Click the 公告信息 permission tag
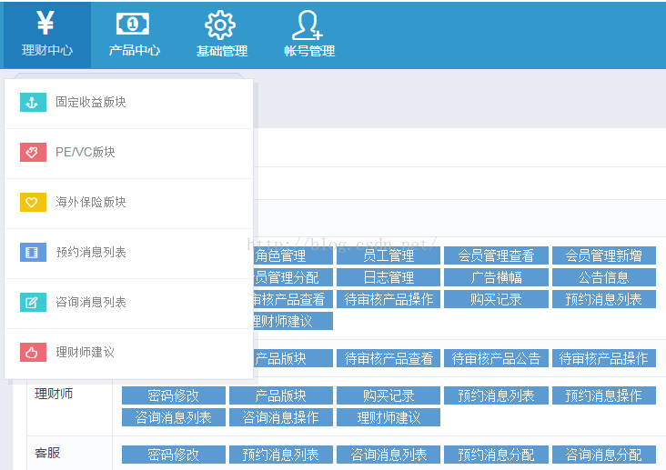 tap(603, 277)
